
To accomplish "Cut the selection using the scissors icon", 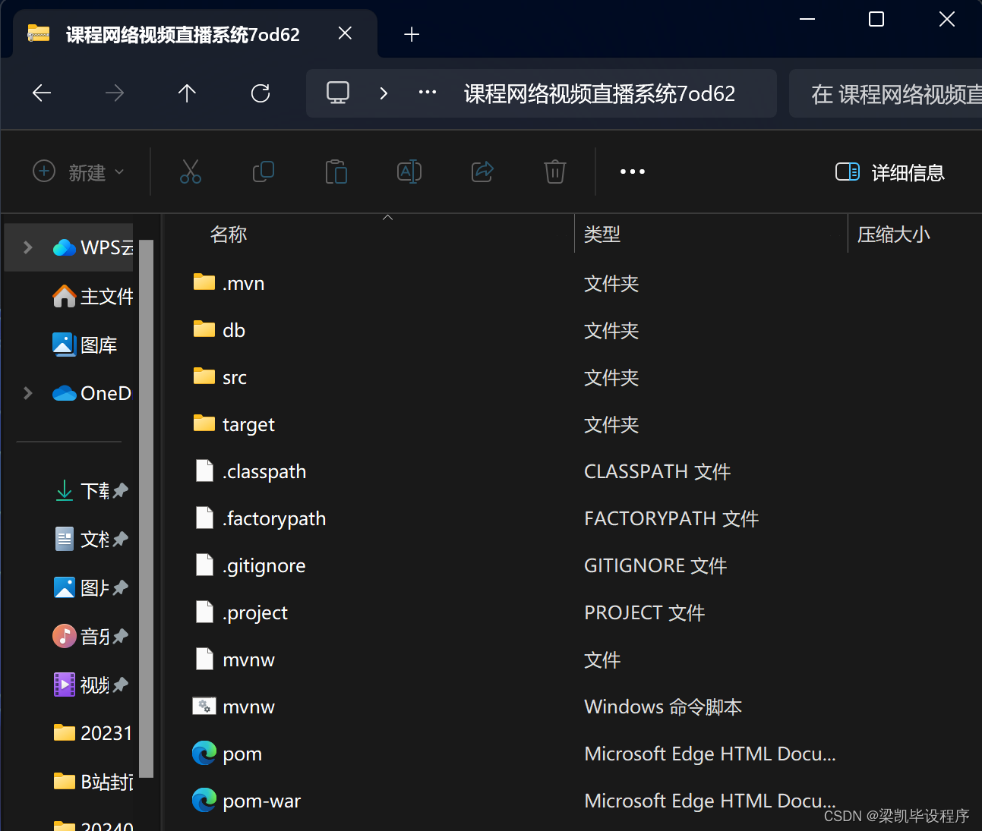I will coord(191,172).
